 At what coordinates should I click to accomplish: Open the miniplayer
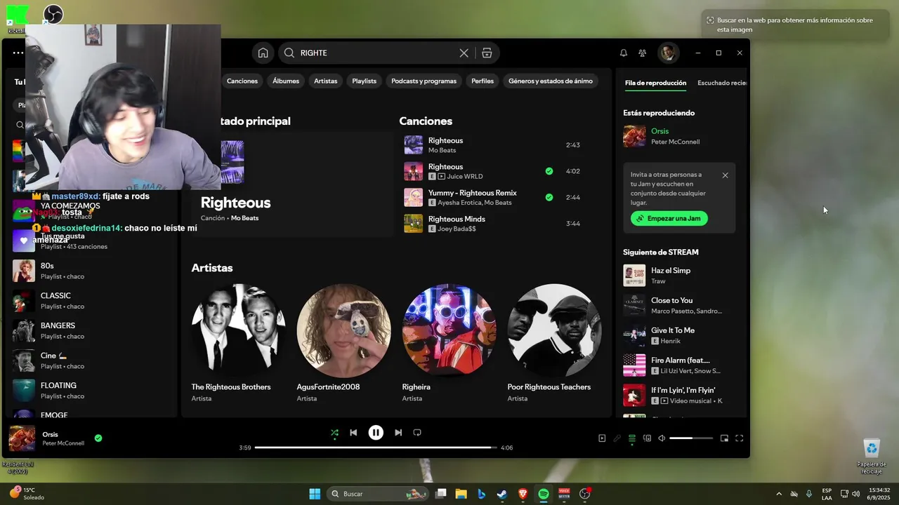[724, 438]
